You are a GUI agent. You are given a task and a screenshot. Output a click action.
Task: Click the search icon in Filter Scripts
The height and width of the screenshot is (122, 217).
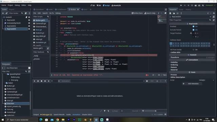48,17
